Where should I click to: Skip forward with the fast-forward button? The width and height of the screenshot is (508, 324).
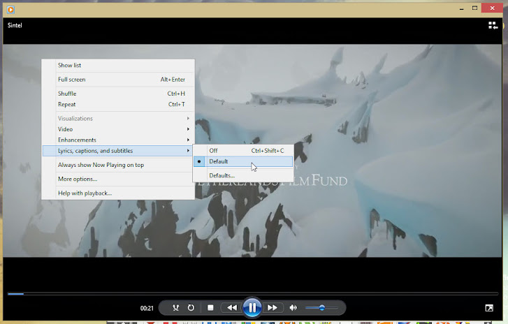coord(273,307)
